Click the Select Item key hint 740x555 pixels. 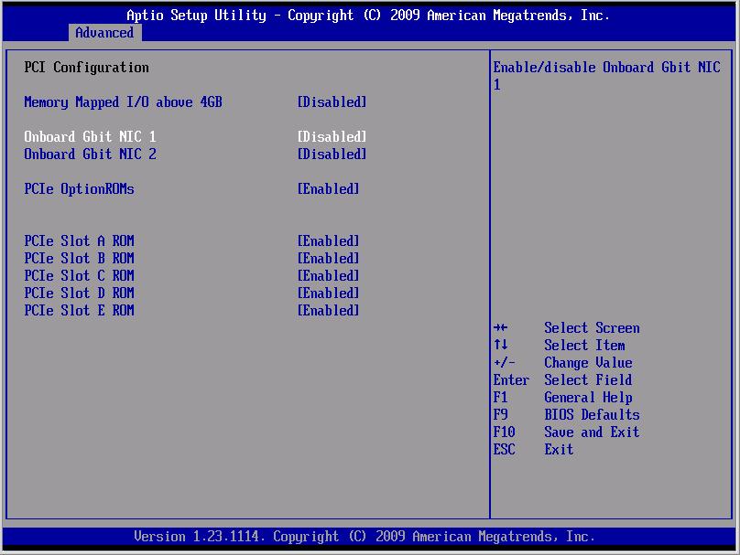[x=584, y=346]
